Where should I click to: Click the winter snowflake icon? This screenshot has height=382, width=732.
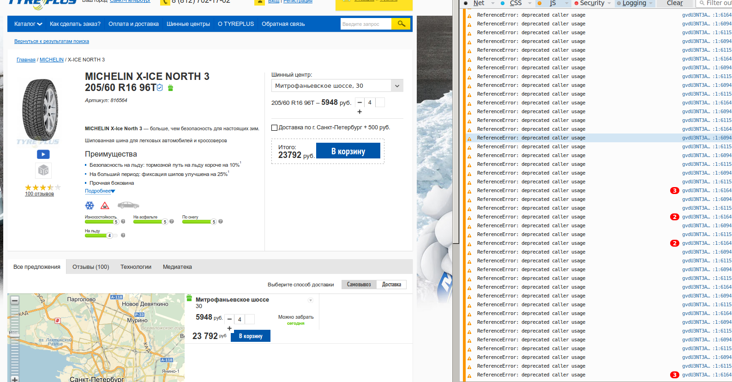coord(90,205)
